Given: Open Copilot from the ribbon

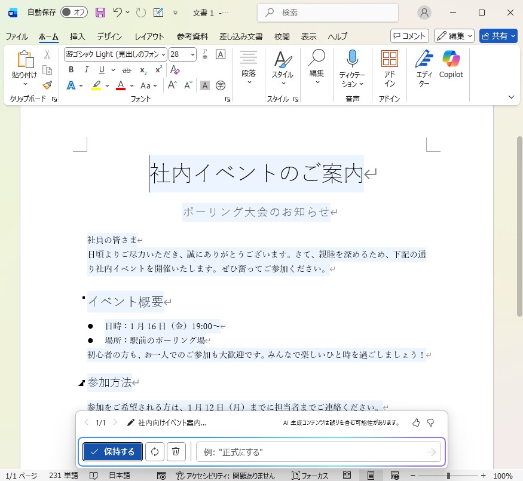Looking at the screenshot, I should pyautogui.click(x=451, y=59).
